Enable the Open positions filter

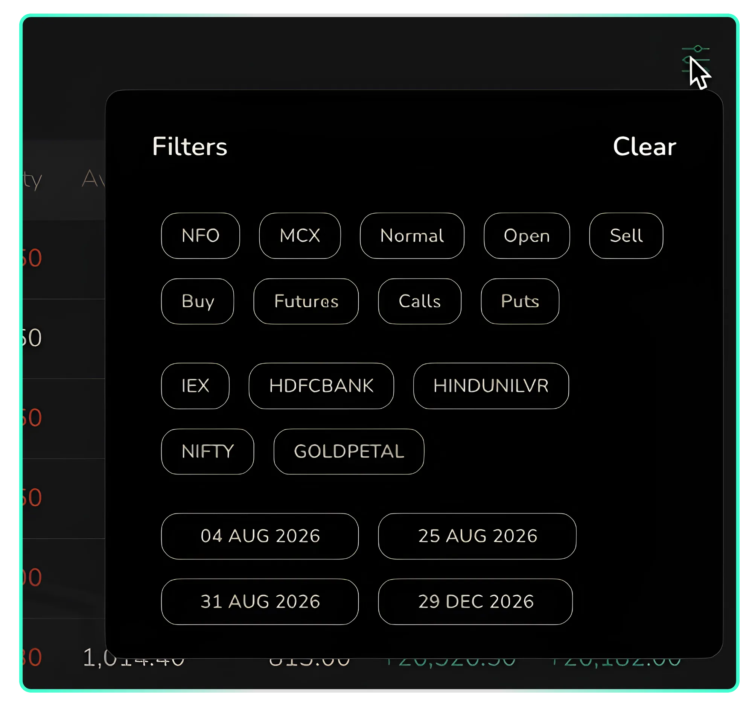tap(527, 236)
